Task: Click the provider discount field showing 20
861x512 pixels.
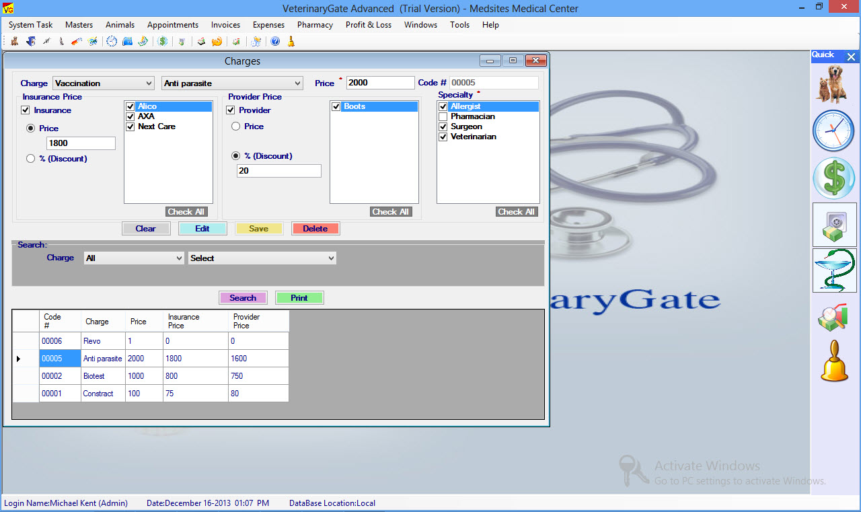Action: click(x=278, y=171)
